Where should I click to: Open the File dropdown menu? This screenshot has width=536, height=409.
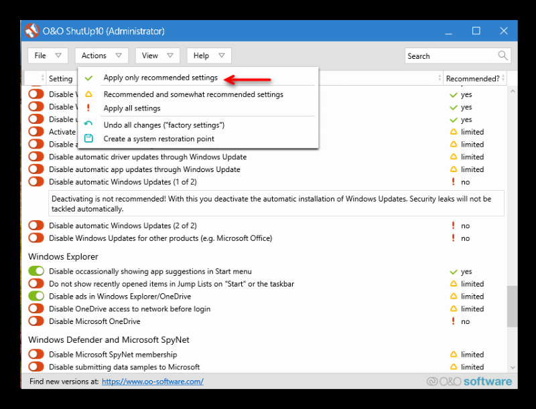[48, 56]
